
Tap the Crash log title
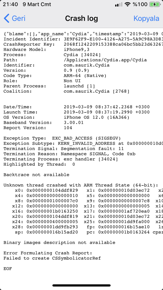tap(81, 18)
